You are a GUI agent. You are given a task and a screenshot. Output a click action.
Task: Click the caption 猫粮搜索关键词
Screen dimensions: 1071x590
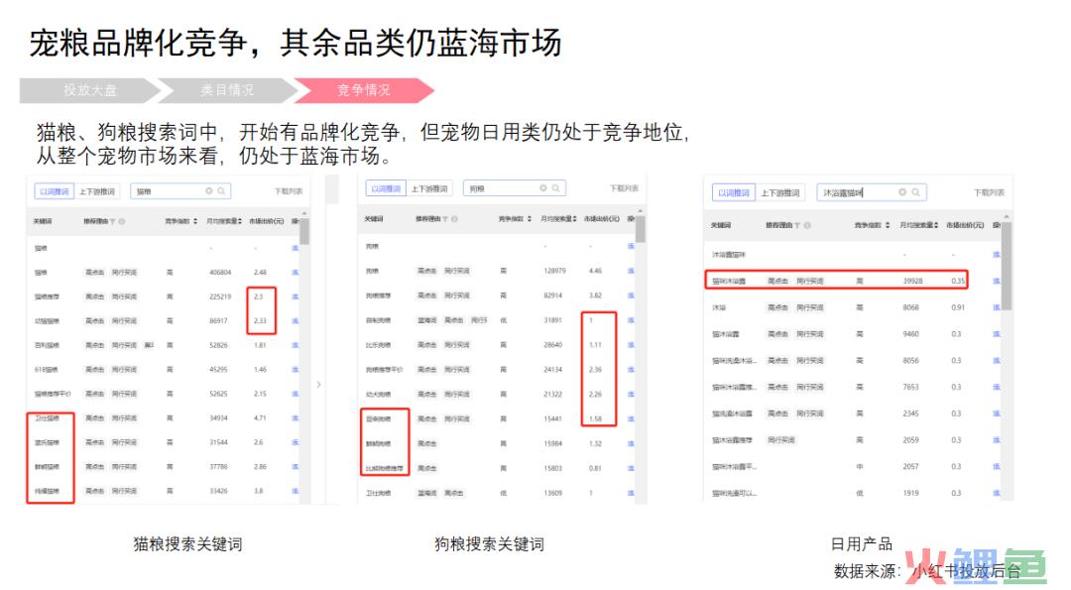pyautogui.click(x=187, y=544)
